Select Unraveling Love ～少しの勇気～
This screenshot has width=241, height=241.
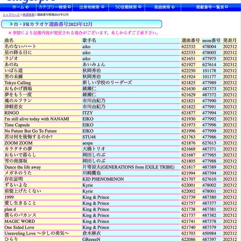[x=37, y=233]
